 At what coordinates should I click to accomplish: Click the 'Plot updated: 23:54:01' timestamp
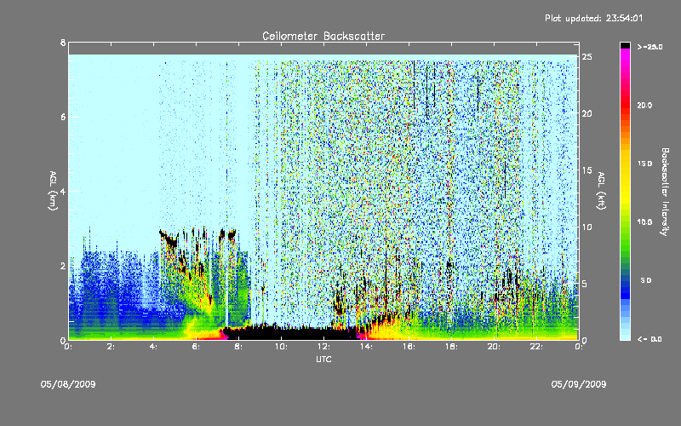coord(593,18)
